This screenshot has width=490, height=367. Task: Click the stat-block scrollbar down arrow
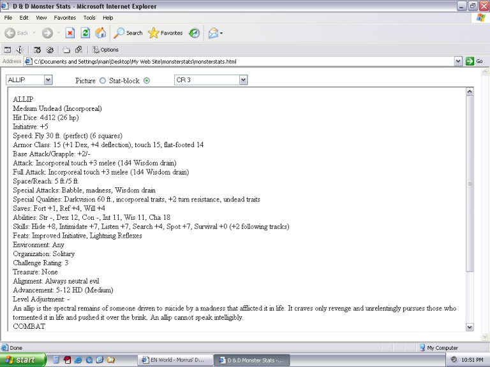pos(470,327)
